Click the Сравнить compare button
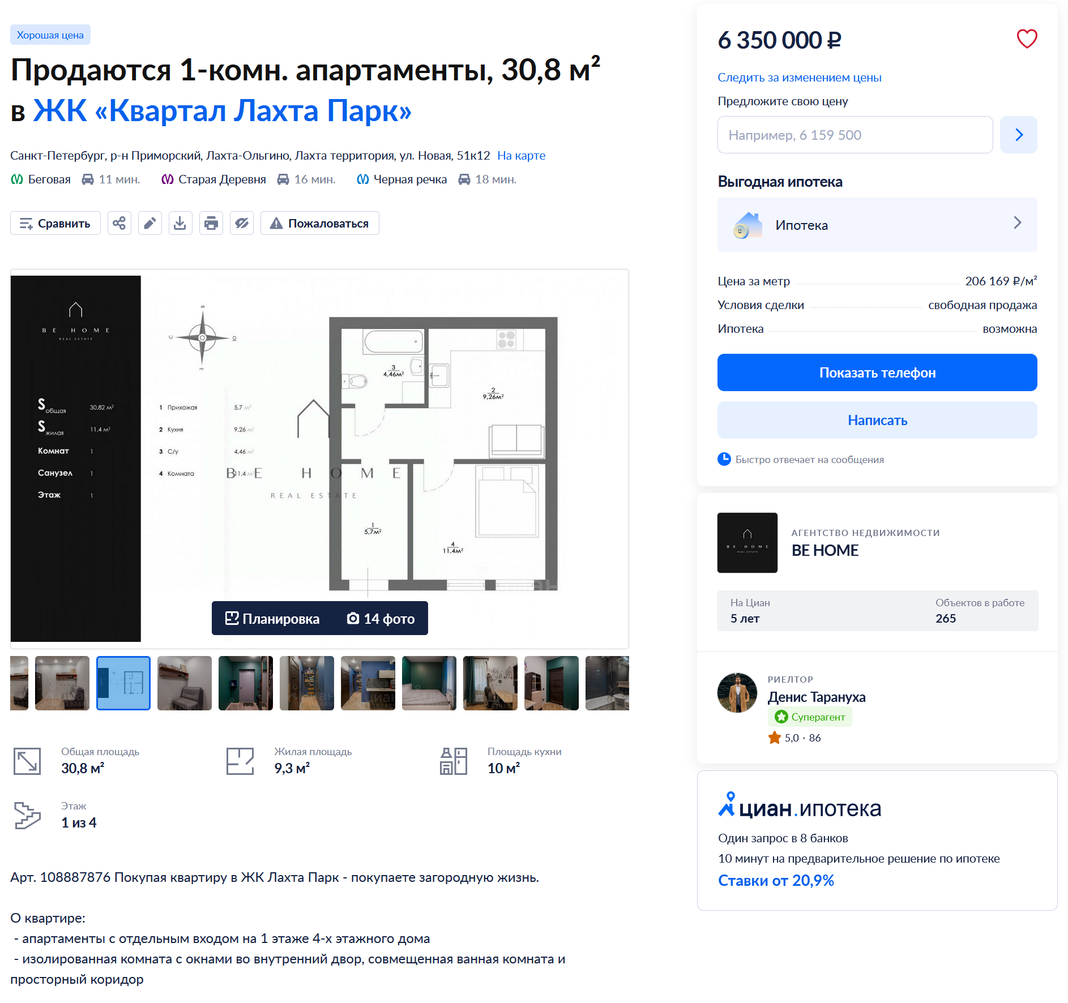The height and width of the screenshot is (1003, 1068). tap(55, 223)
